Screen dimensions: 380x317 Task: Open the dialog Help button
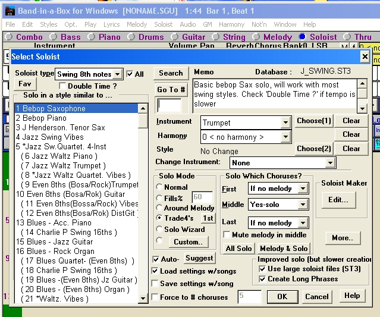click(352, 296)
